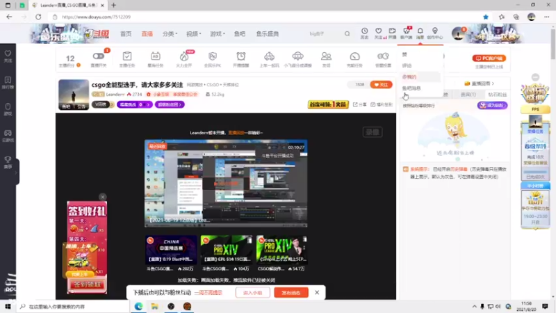Open the user avatar in the header
Viewport: 556px width, 313px height.
pyautogui.click(x=459, y=33)
